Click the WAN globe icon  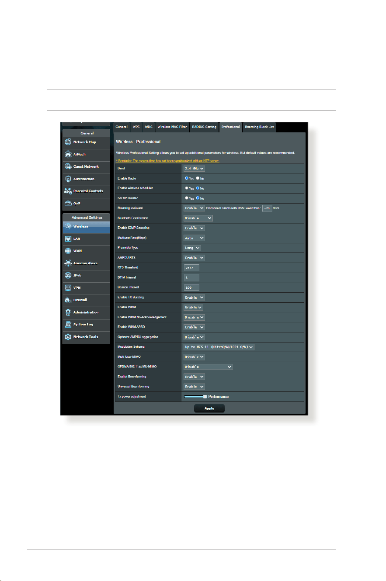pos(68,251)
